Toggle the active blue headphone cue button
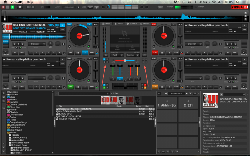The width and height of the screenshot is (250, 156). [120, 79]
